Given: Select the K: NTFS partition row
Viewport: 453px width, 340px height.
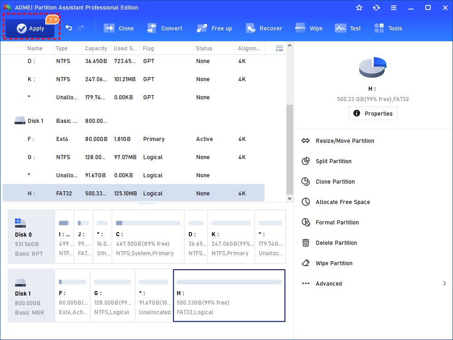Looking at the screenshot, I should click(134, 79).
